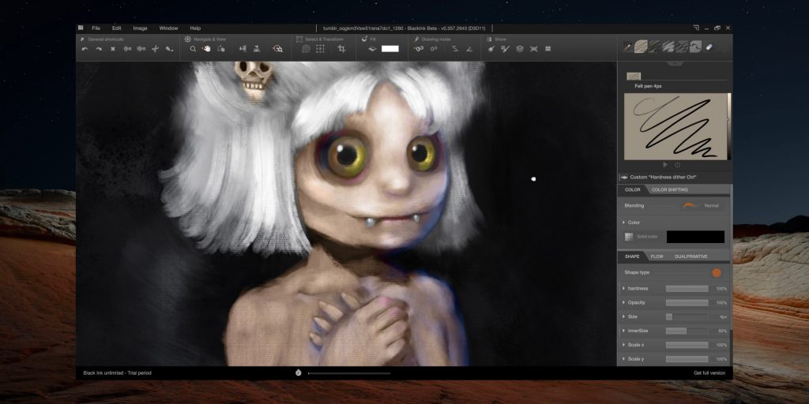809x404 pixels.
Task: Switch to the Color Shifting tab
Action: (669, 189)
